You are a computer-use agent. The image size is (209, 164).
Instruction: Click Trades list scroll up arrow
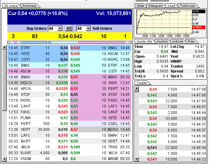(137, 88)
